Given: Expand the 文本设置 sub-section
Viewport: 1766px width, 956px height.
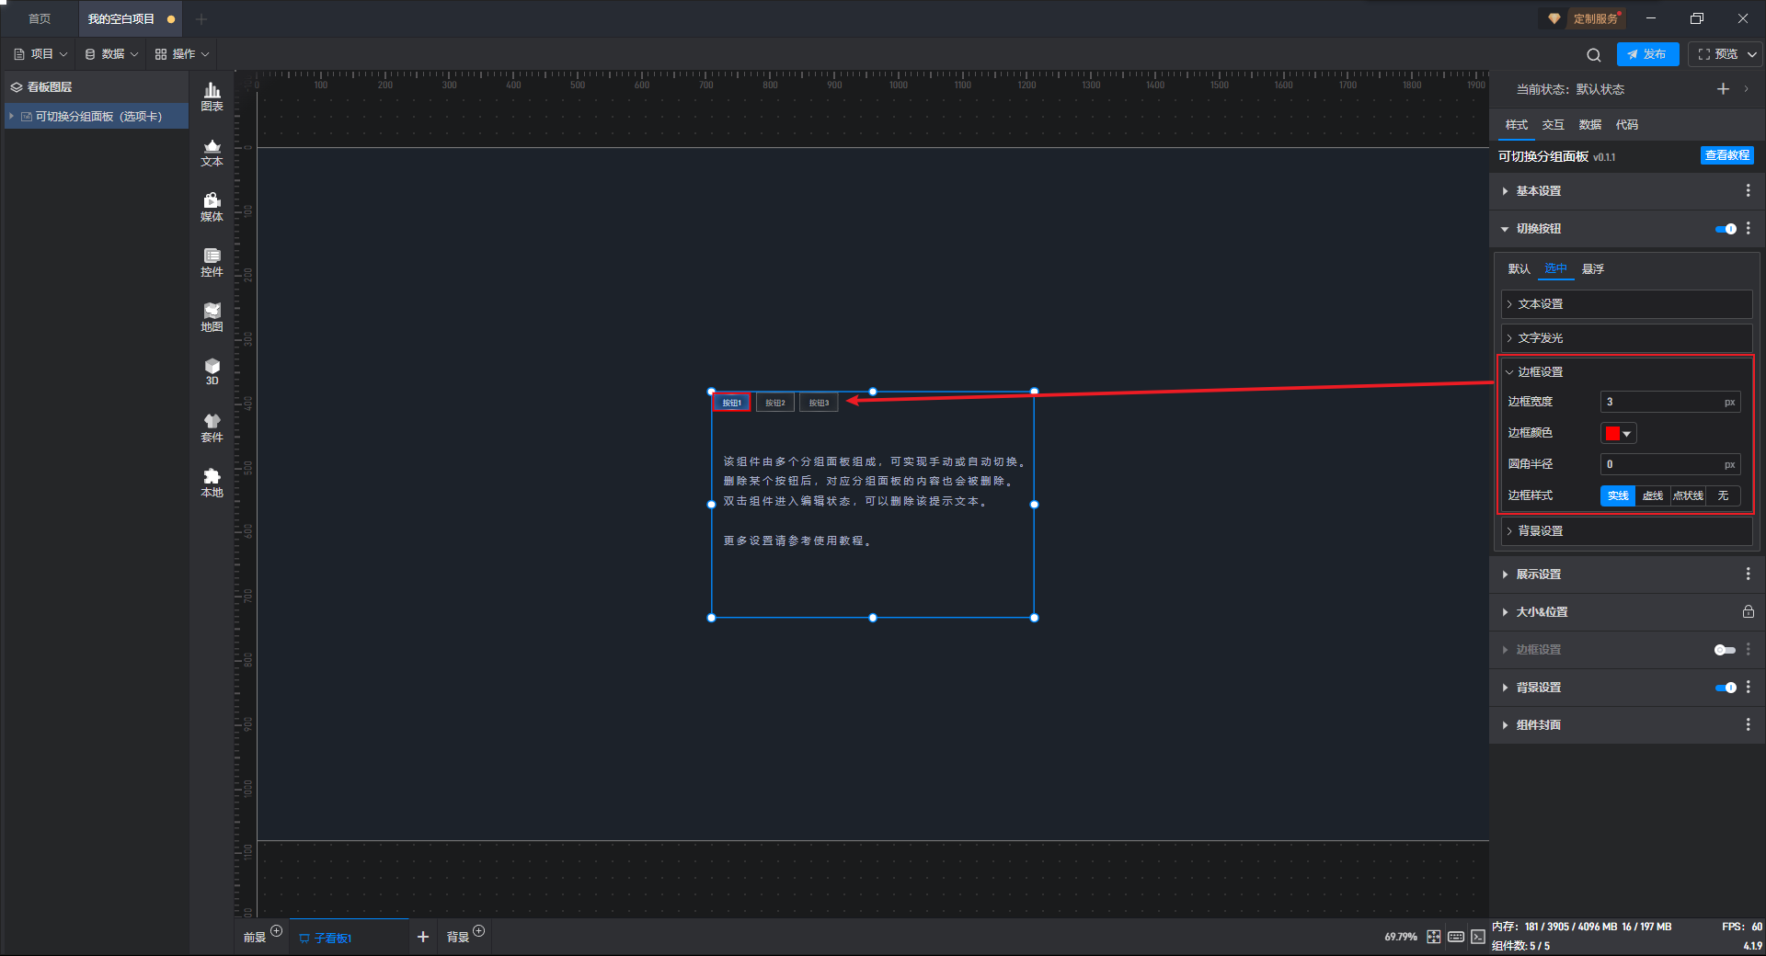Looking at the screenshot, I should click(1540, 304).
